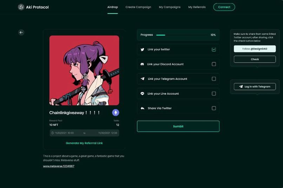This screenshot has height=188, width=283.
Task: Click the Share Via Twitter label
Action: [159, 108]
